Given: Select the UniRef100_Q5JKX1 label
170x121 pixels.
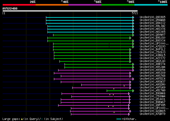Looking at the screenshot, I should coord(152,99).
